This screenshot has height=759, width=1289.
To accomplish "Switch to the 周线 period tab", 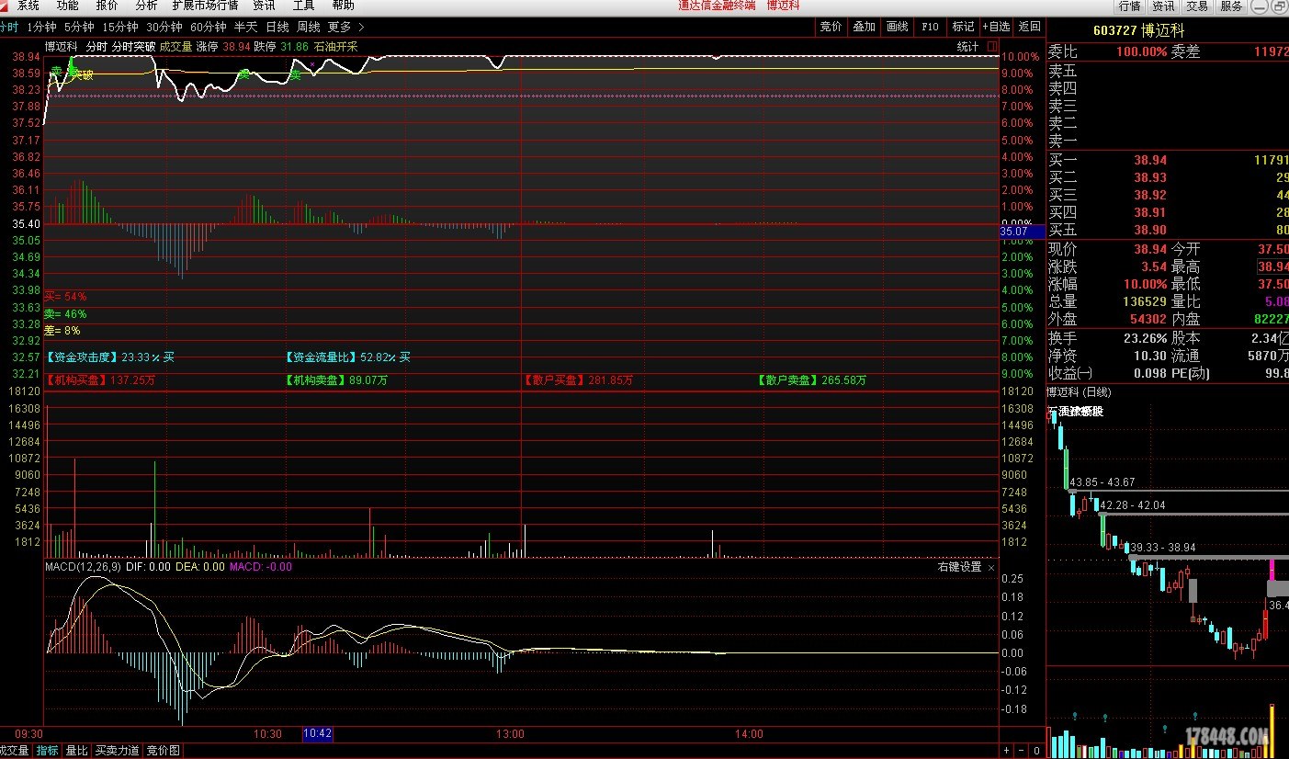I will 308,27.
